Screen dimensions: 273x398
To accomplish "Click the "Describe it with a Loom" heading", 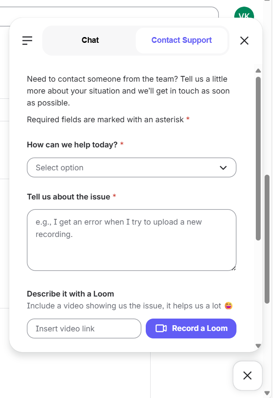I will [70, 294].
